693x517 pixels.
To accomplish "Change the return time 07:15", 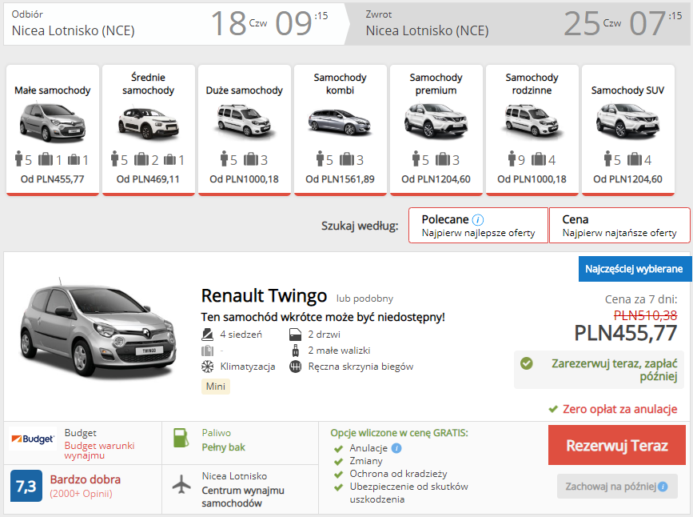I will click(x=655, y=23).
